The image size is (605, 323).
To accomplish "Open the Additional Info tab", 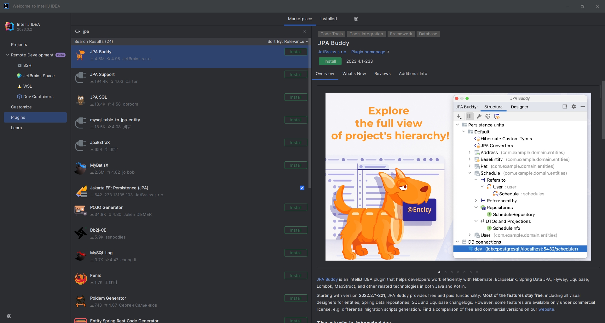I will click(413, 73).
